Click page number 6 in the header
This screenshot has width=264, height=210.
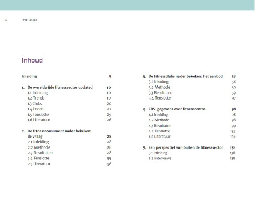pyautogui.click(x=6, y=20)
